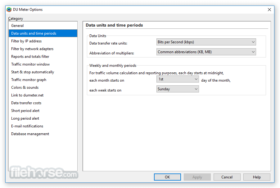Open Help for this dialog
The image size is (280, 188).
point(257,177)
